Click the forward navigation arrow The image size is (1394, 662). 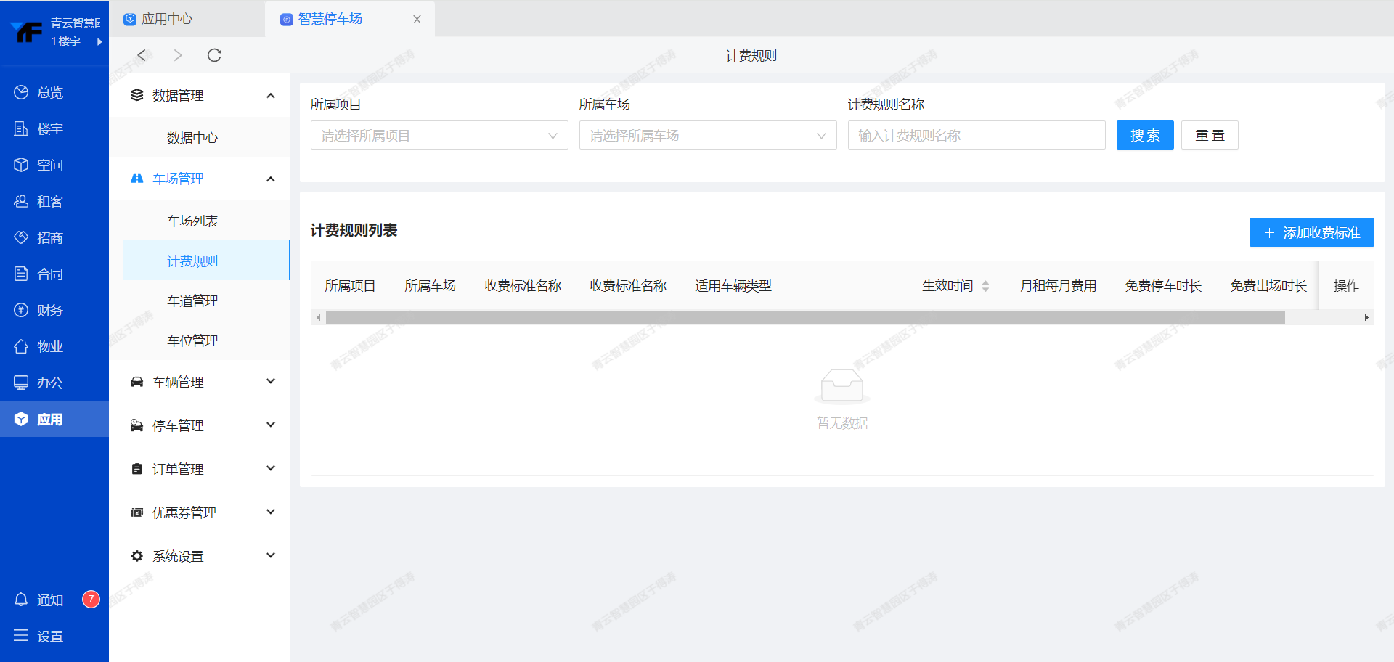[178, 55]
